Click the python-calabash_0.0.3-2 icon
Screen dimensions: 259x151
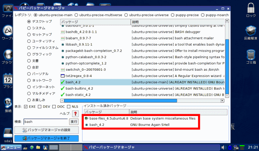click(63, 57)
